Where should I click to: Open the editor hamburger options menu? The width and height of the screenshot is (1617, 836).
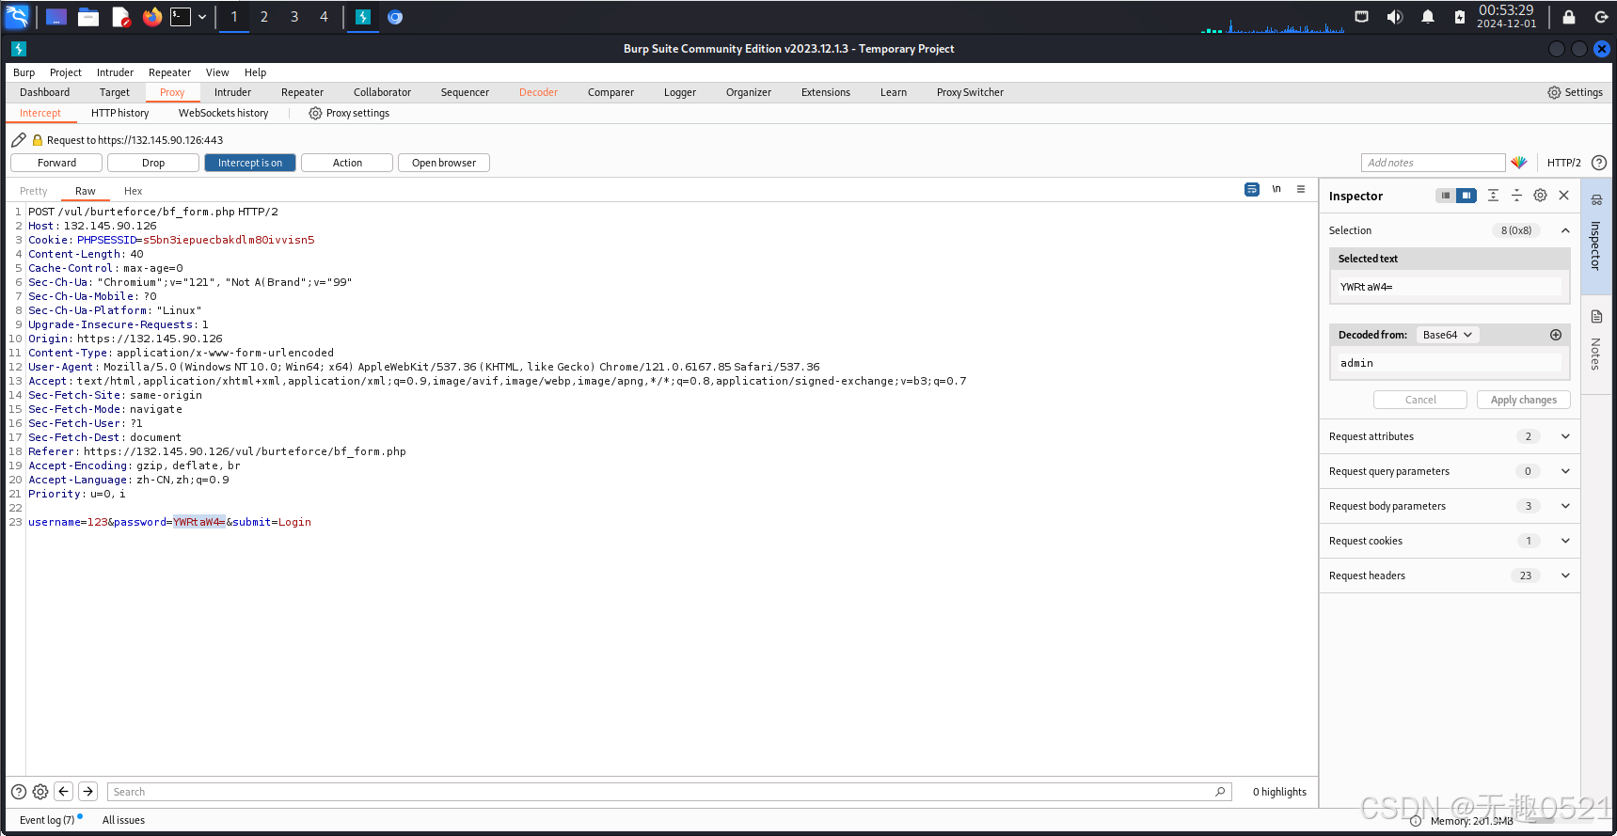click(x=1301, y=190)
